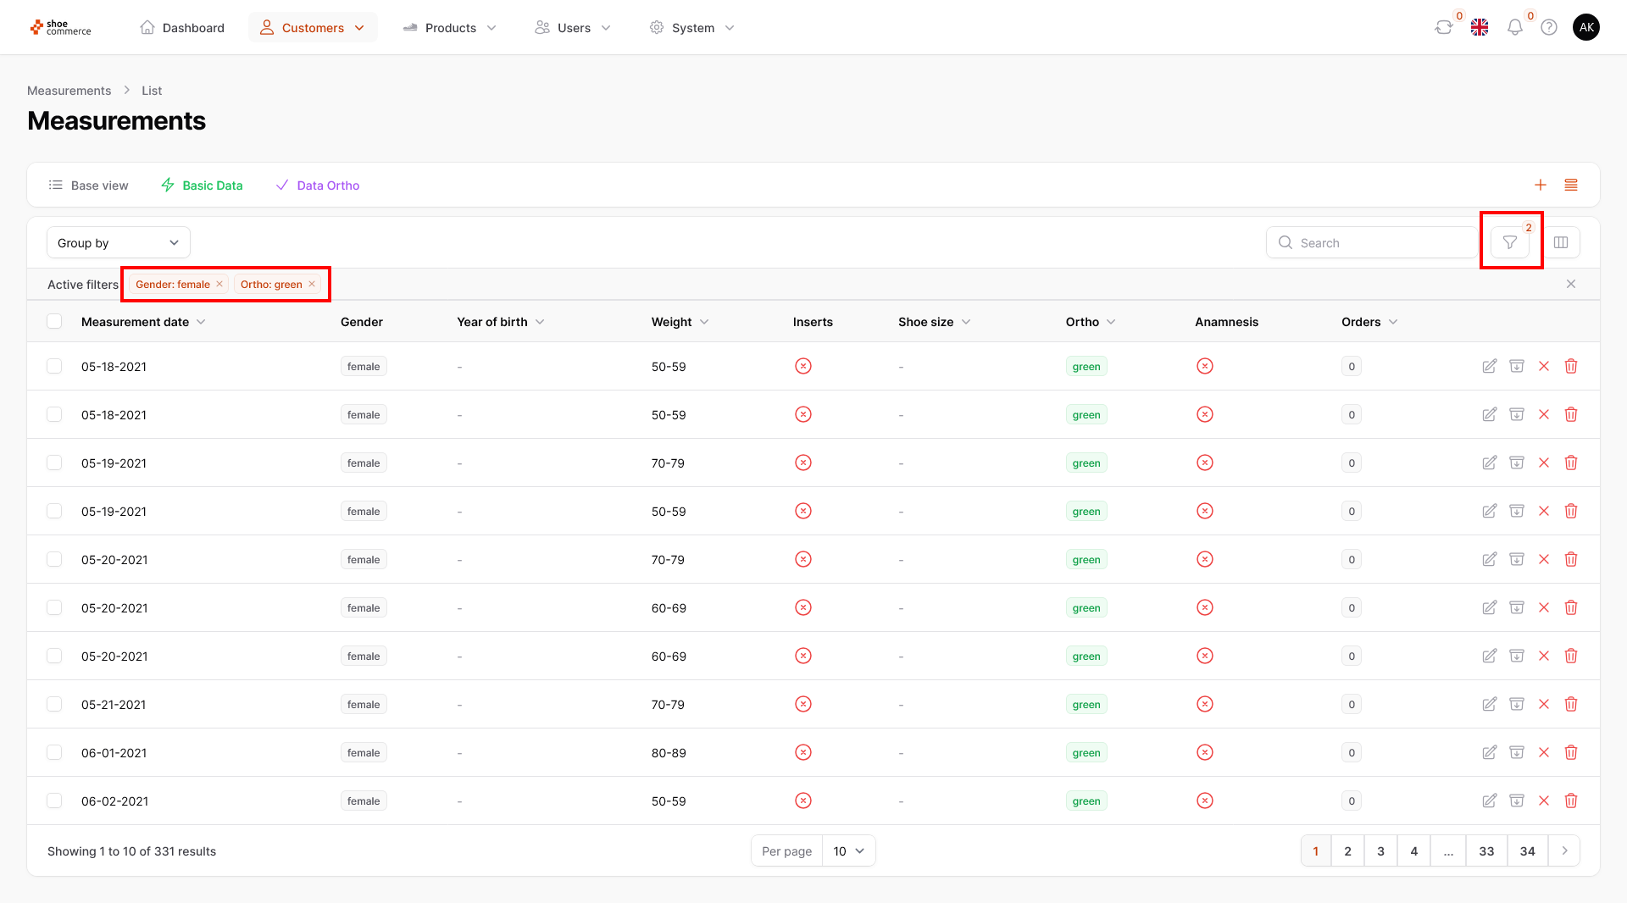Image resolution: width=1627 pixels, height=903 pixels.
Task: Archive the 06-01-2021 measurement row
Action: pos(1517,753)
